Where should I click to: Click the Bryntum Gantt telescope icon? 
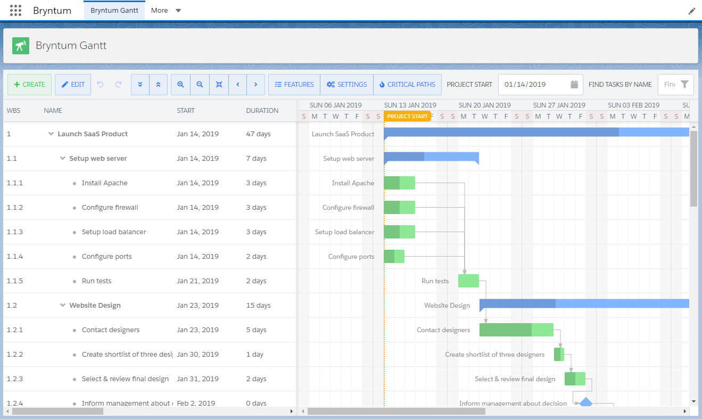pyautogui.click(x=21, y=46)
